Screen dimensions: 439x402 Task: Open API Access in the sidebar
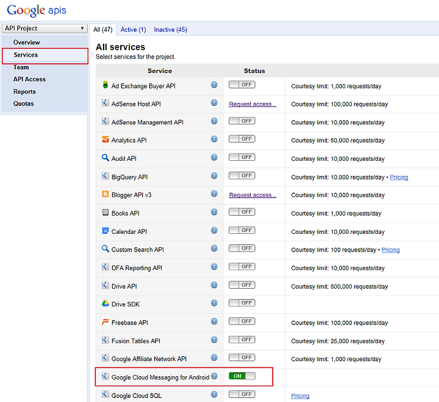[29, 79]
